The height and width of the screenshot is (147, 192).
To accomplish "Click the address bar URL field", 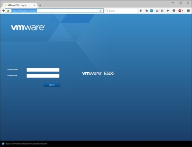I will [54, 11].
